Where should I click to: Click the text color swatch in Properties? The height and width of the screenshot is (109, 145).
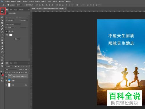tap(11, 35)
